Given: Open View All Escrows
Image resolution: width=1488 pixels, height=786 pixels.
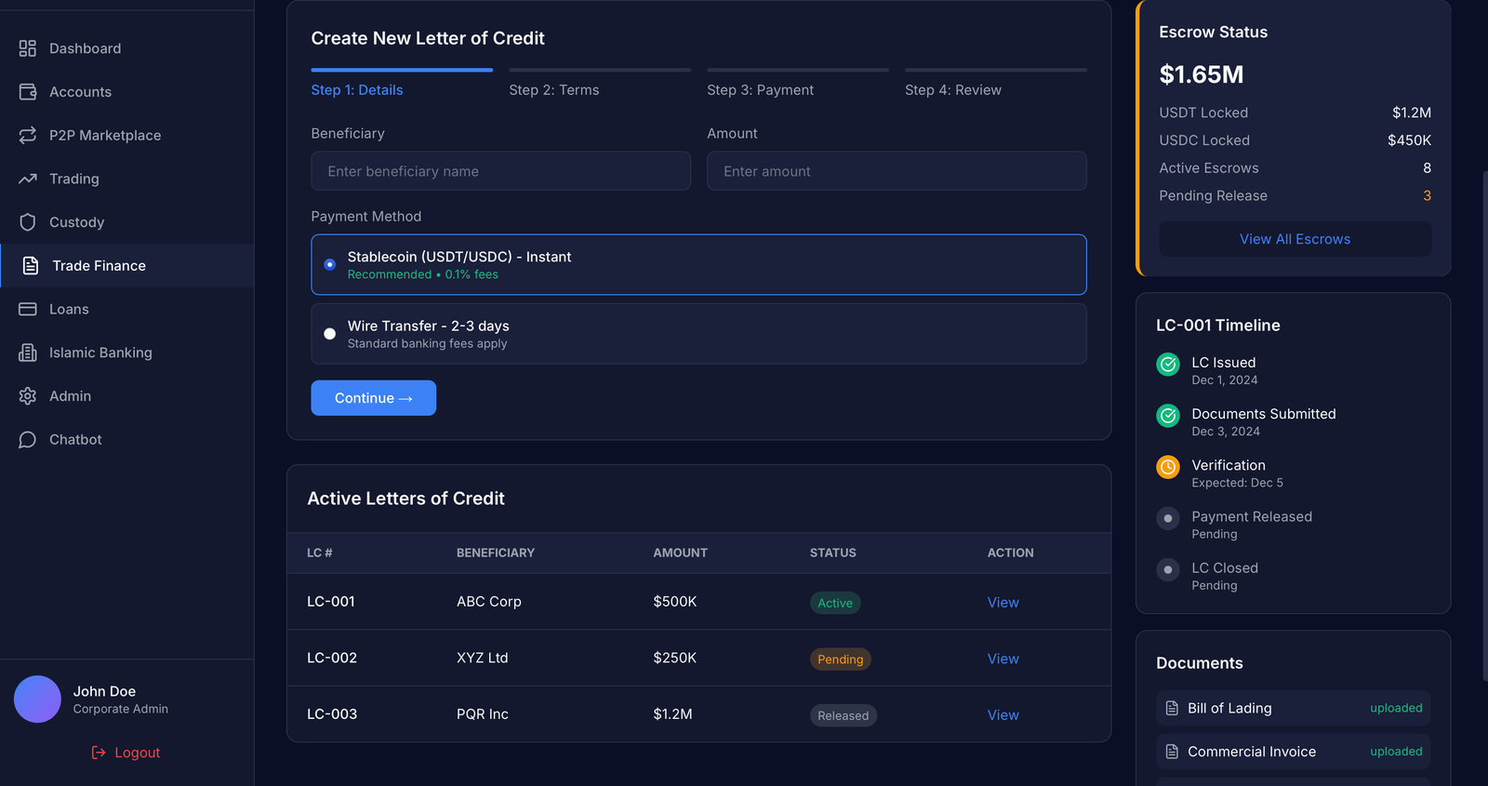Looking at the screenshot, I should [x=1295, y=239].
